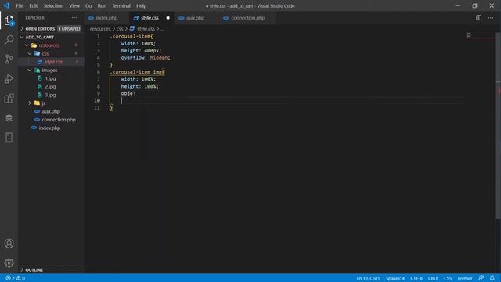Change UTF-8 encoding in status bar
The height and width of the screenshot is (282, 501).
pyautogui.click(x=416, y=278)
